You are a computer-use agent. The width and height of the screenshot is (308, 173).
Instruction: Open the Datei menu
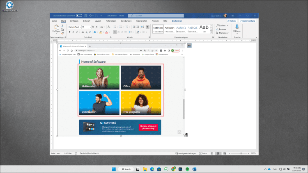tap(54, 21)
